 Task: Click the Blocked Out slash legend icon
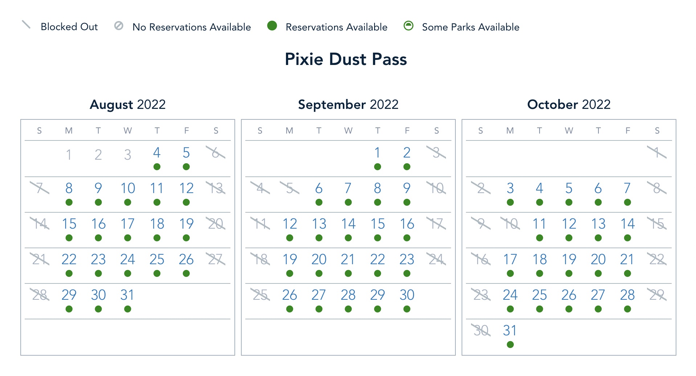[x=26, y=25]
